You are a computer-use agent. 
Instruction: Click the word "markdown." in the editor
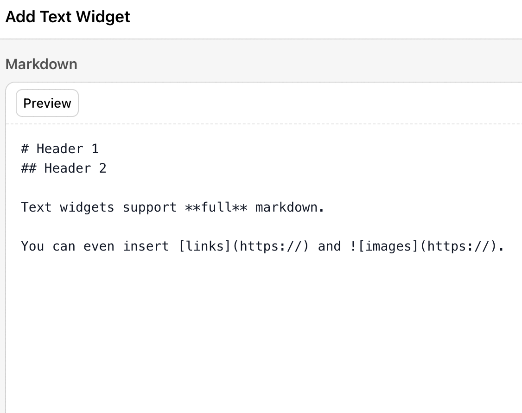289,207
